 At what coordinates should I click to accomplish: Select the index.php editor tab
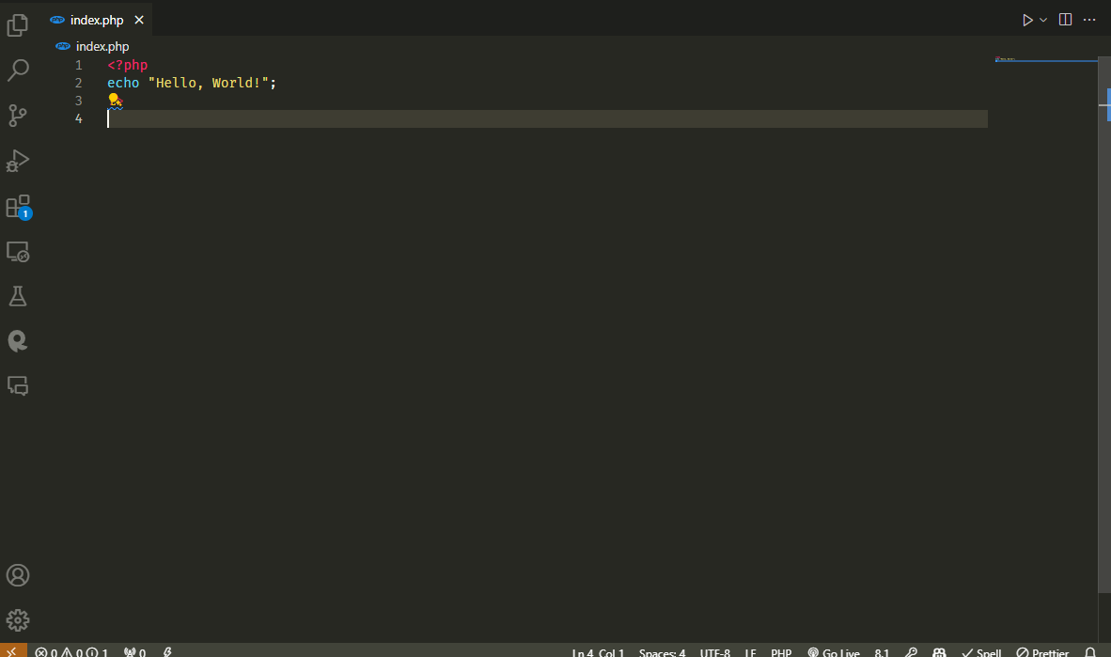click(x=94, y=19)
